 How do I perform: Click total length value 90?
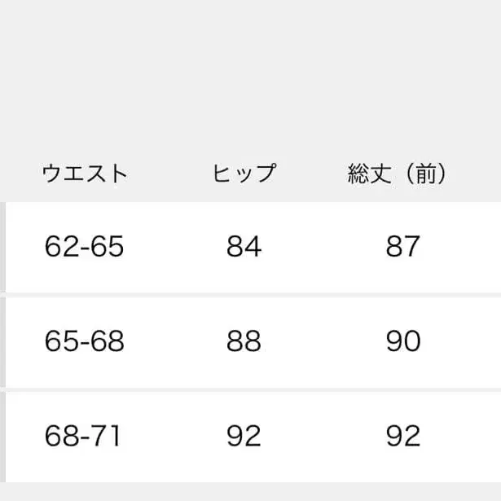(402, 341)
